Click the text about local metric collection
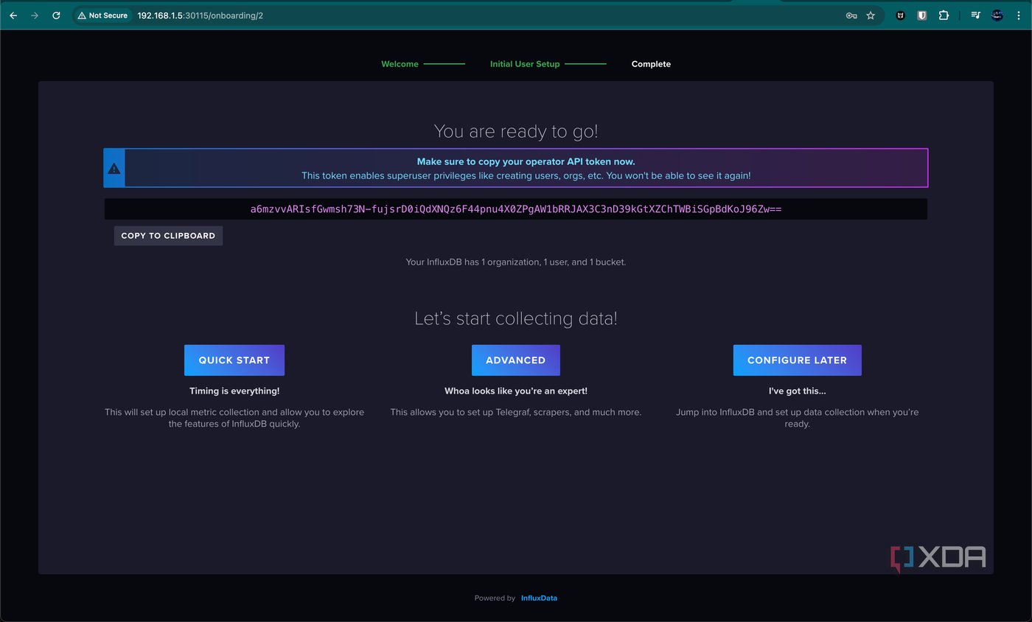Image resolution: width=1032 pixels, height=622 pixels. [x=234, y=419]
